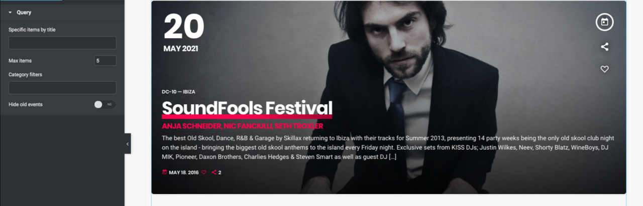Toggle the Hide old events switch
Image resolution: width=643 pixels, height=206 pixels.
[105, 104]
